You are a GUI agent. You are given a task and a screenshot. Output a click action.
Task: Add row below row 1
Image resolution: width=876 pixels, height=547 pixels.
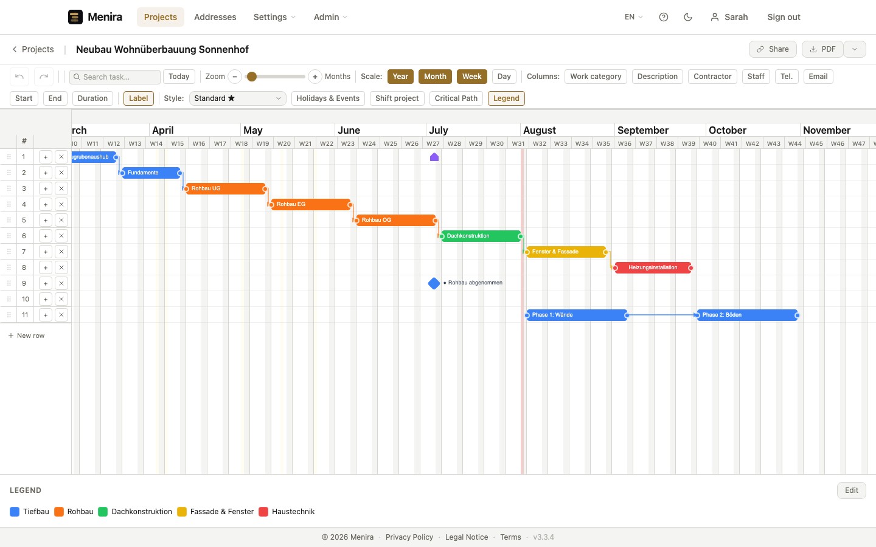coord(46,157)
